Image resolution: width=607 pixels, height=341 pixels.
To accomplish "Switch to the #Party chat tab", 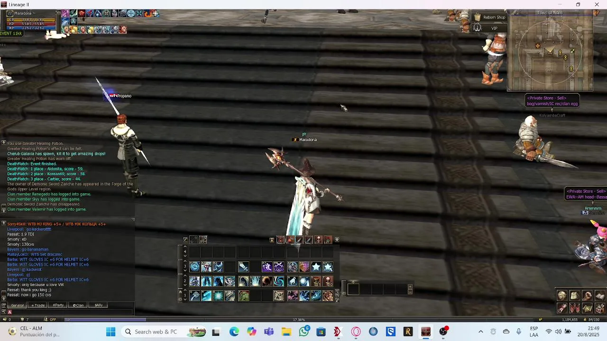I will pyautogui.click(x=58, y=305).
